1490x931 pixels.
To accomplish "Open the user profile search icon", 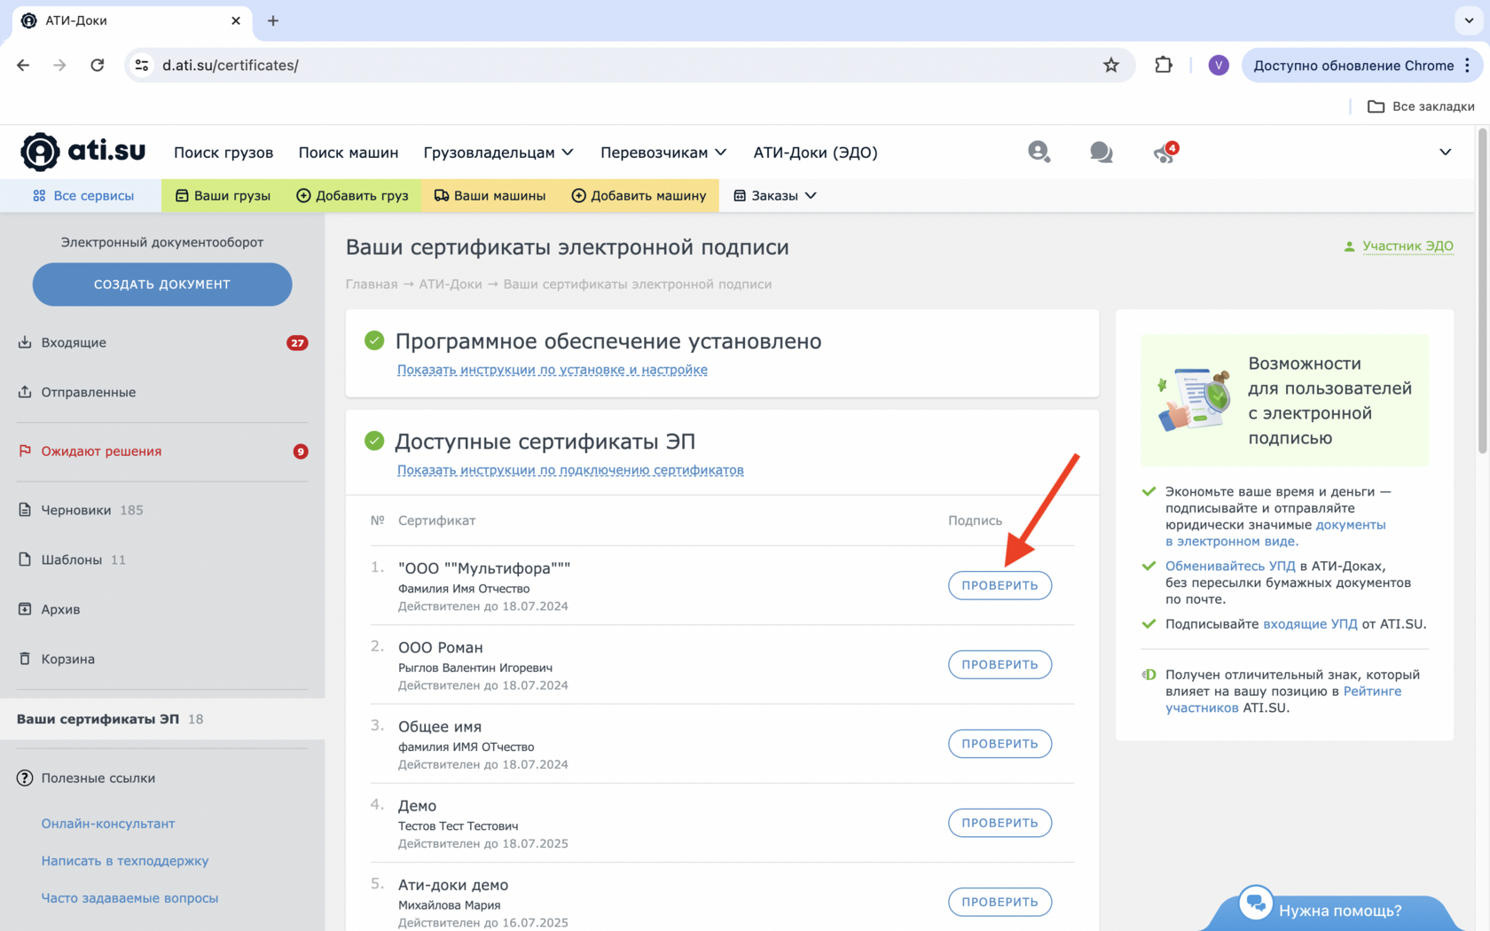I will click(x=1039, y=153).
